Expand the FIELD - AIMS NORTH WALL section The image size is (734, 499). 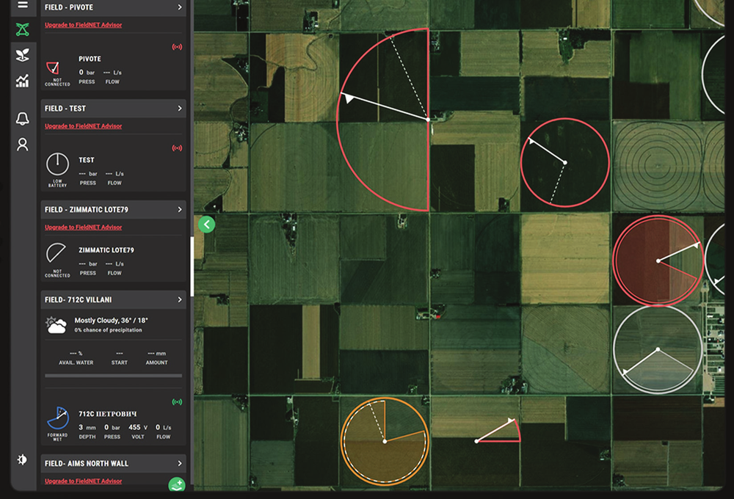178,463
